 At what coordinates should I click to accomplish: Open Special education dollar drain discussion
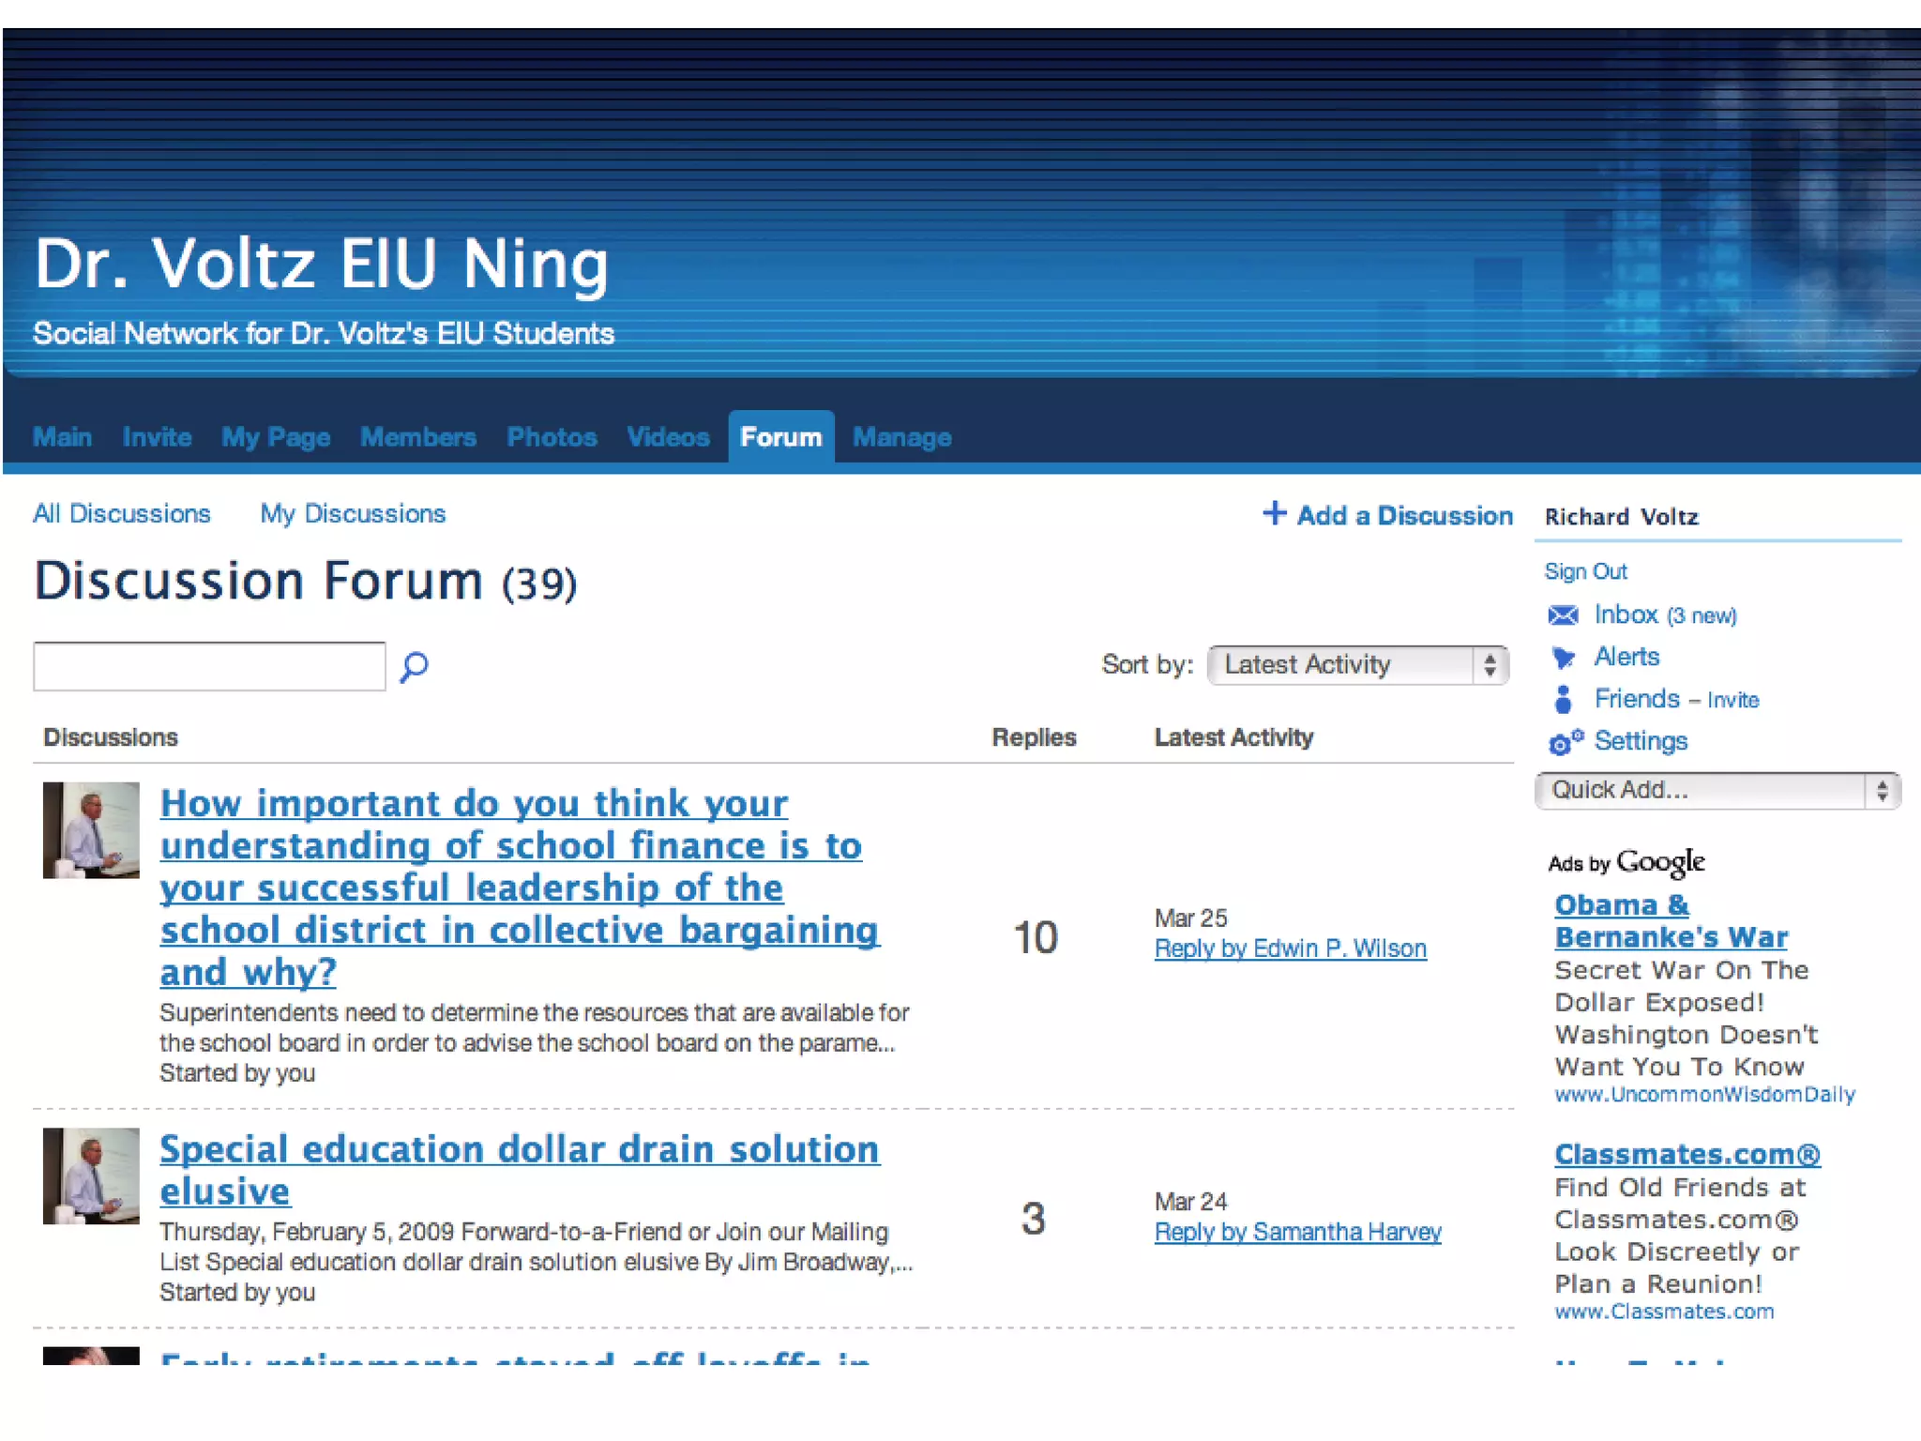point(518,1150)
